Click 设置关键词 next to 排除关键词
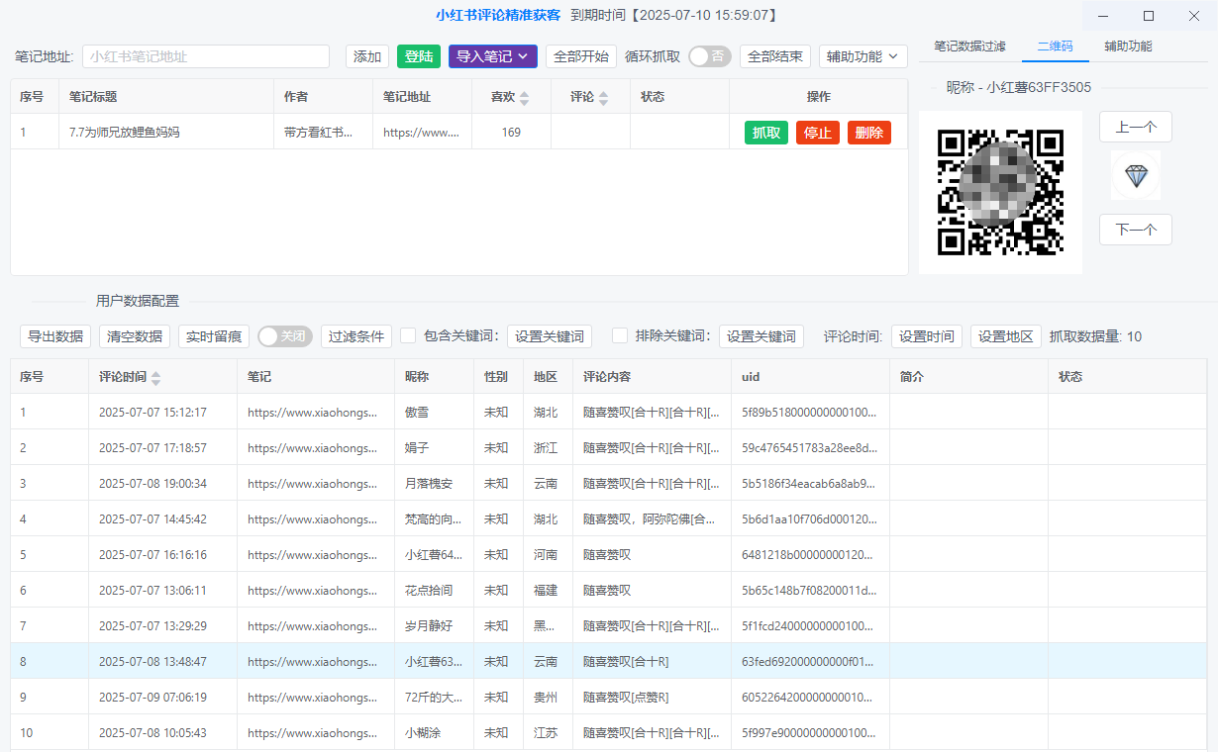Viewport: 1218px width, 752px height. click(x=761, y=336)
